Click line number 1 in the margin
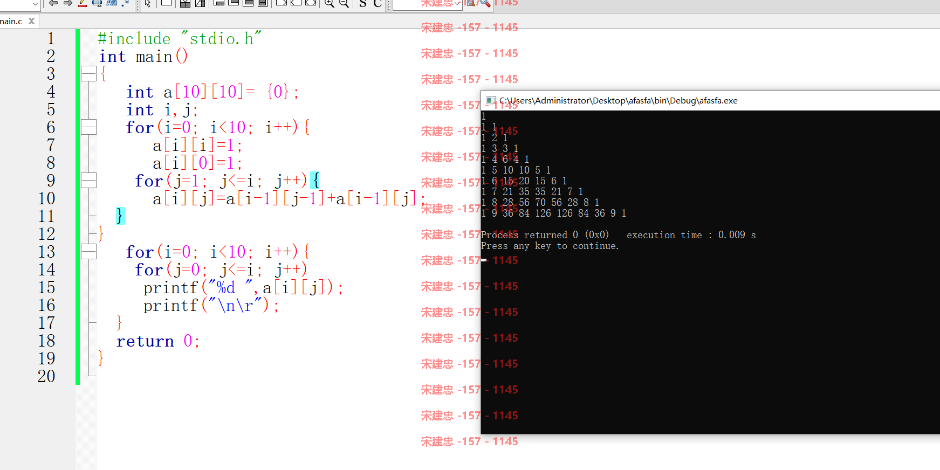940x470 pixels. point(51,38)
